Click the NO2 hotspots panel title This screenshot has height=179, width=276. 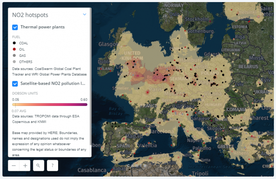click(30, 15)
